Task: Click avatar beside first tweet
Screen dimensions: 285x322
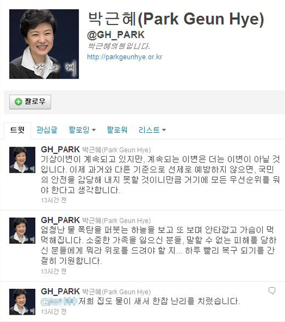Action: (22, 160)
